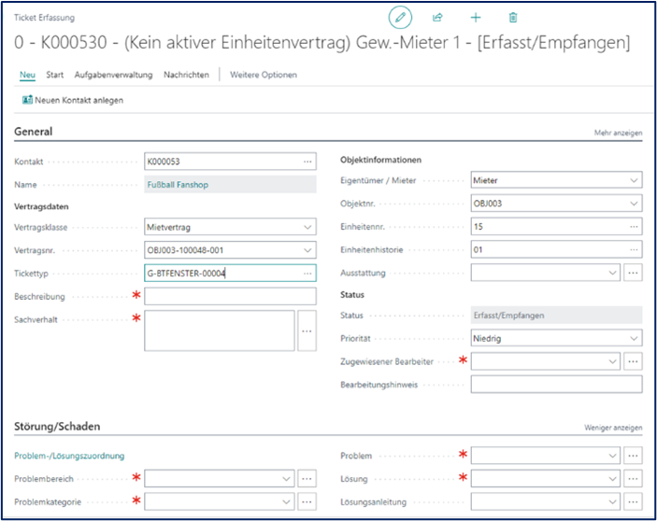This screenshot has height=521, width=657.
Task: Open the Objektnr. dropdown list
Action: (x=634, y=204)
